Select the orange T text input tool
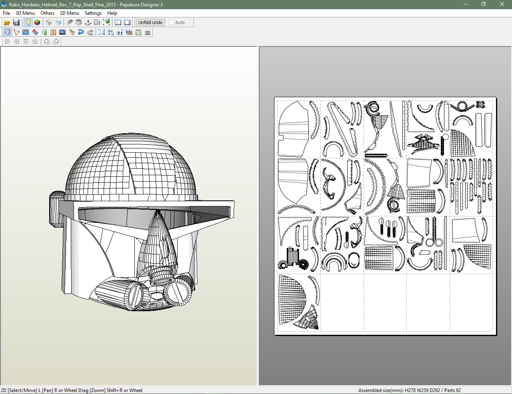Screen dimensions: 512x394 pos(53,32)
